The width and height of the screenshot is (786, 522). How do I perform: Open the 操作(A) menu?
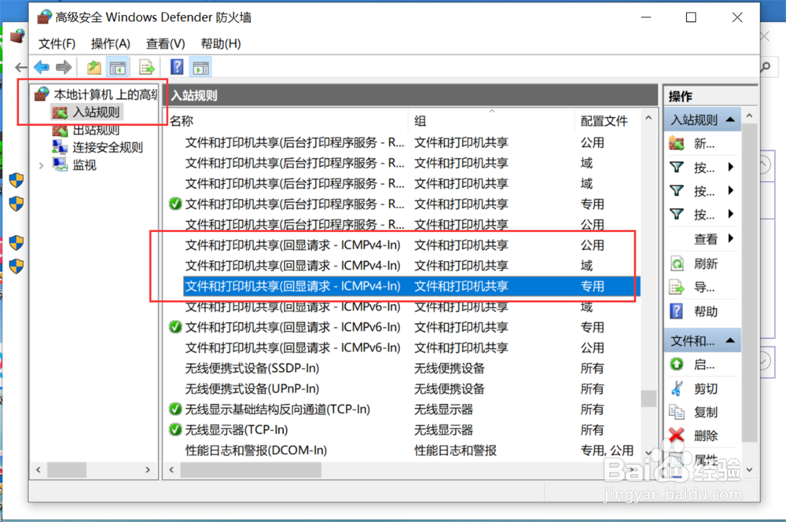pos(110,43)
